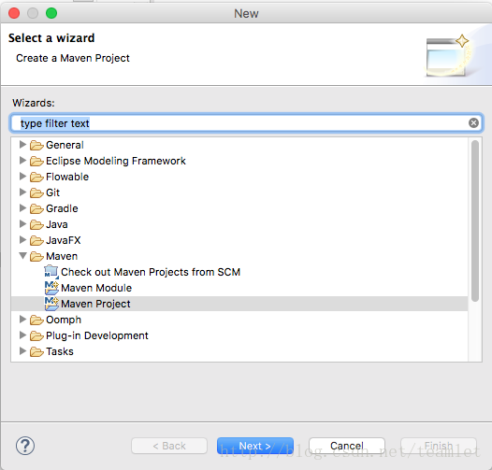This screenshot has width=492, height=470.
Task: Close the New wizard window
Action: click(14, 13)
